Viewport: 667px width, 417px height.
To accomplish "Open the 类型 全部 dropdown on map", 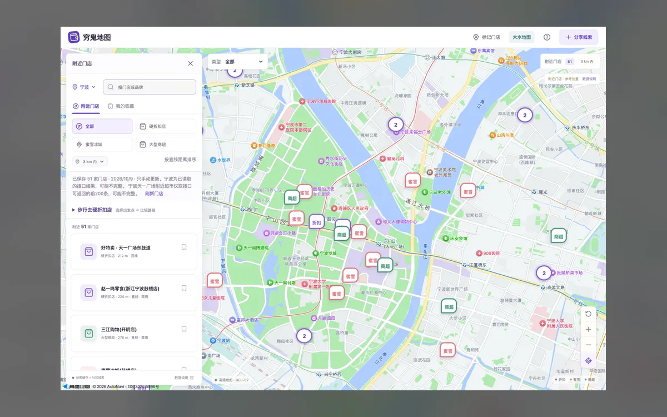I will pos(238,62).
